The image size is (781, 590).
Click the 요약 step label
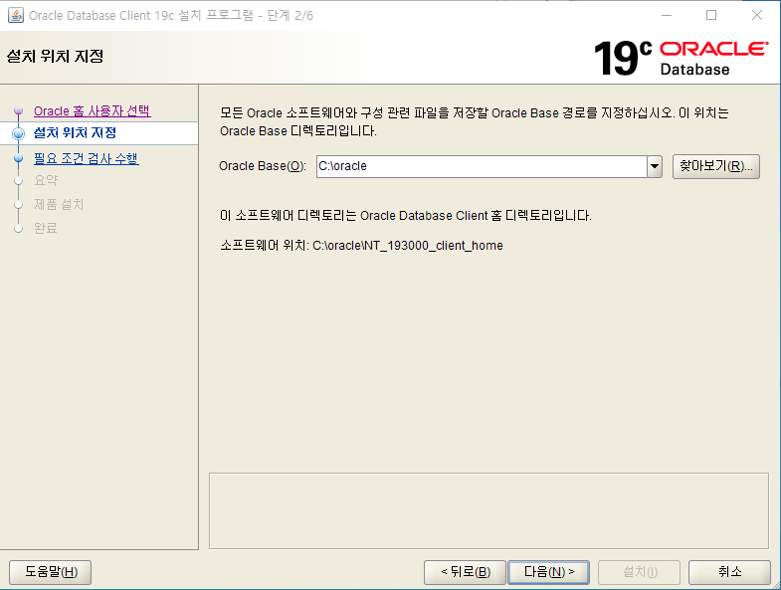coord(46,180)
